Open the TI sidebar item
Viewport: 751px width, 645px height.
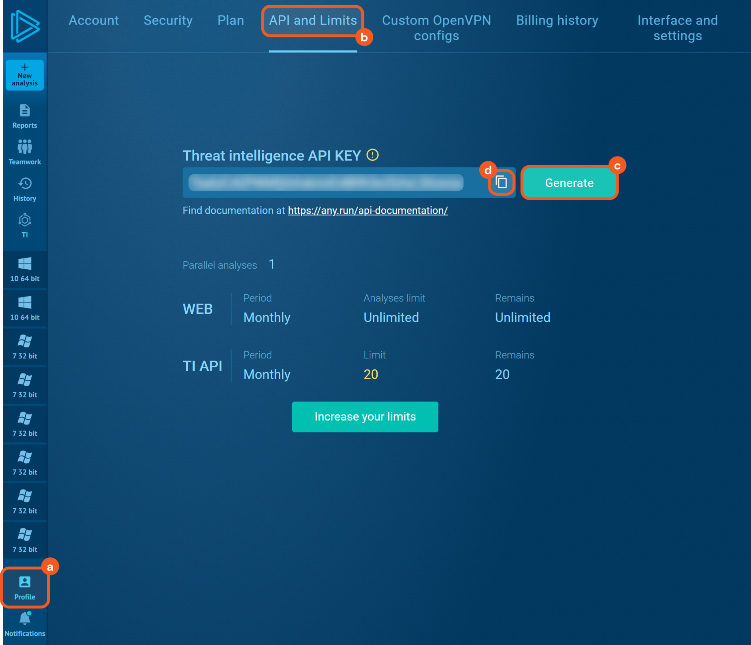(25, 225)
